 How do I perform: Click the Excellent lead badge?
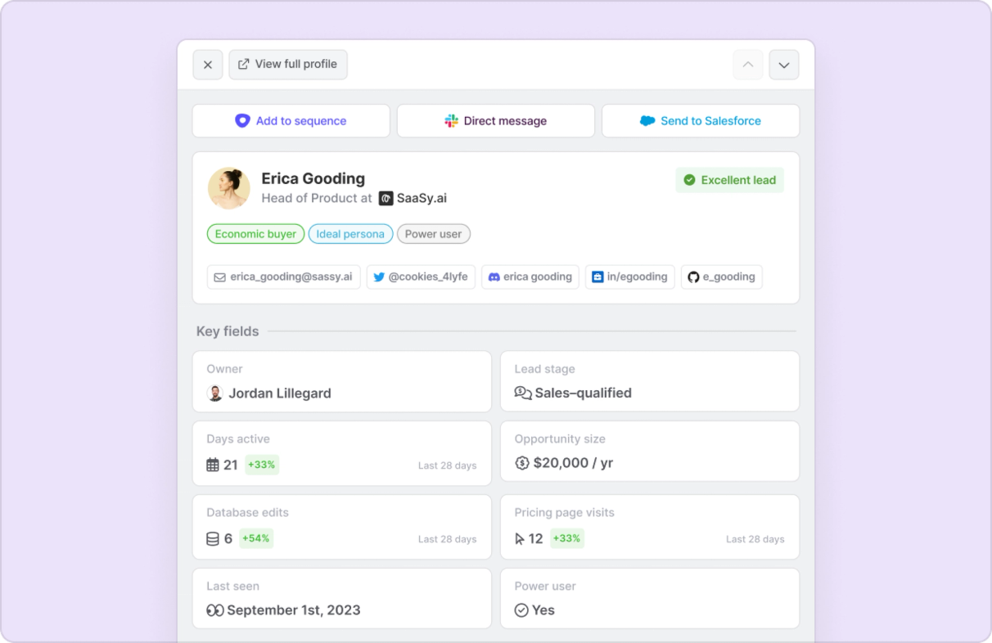(729, 180)
